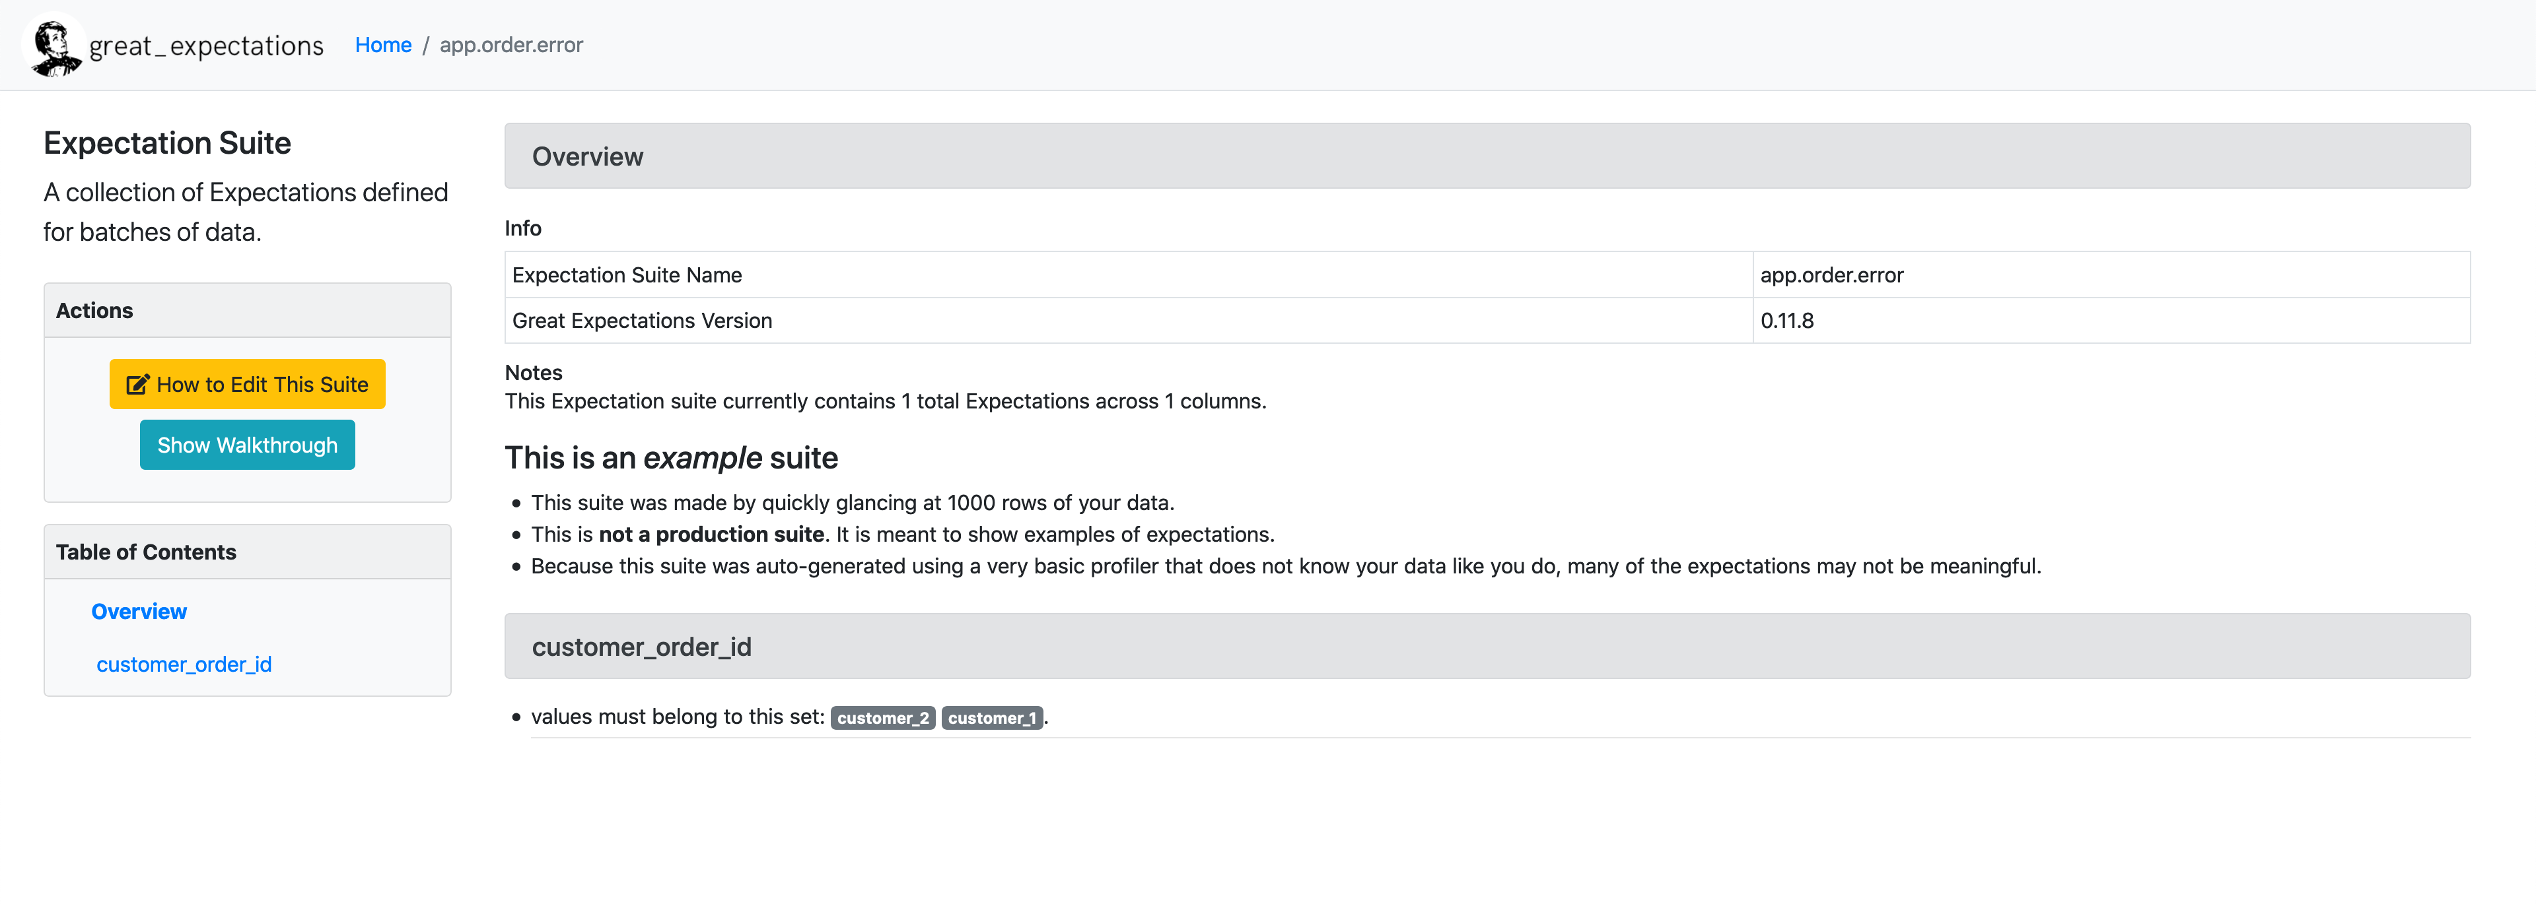Select the app.order.error value cell
Viewport: 2536px width, 904px height.
tap(1831, 275)
